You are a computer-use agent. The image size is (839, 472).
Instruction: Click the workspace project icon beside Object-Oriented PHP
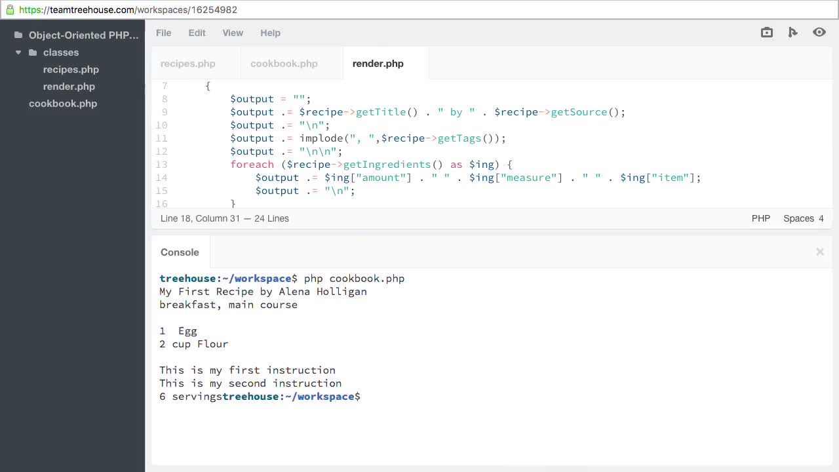click(x=18, y=35)
